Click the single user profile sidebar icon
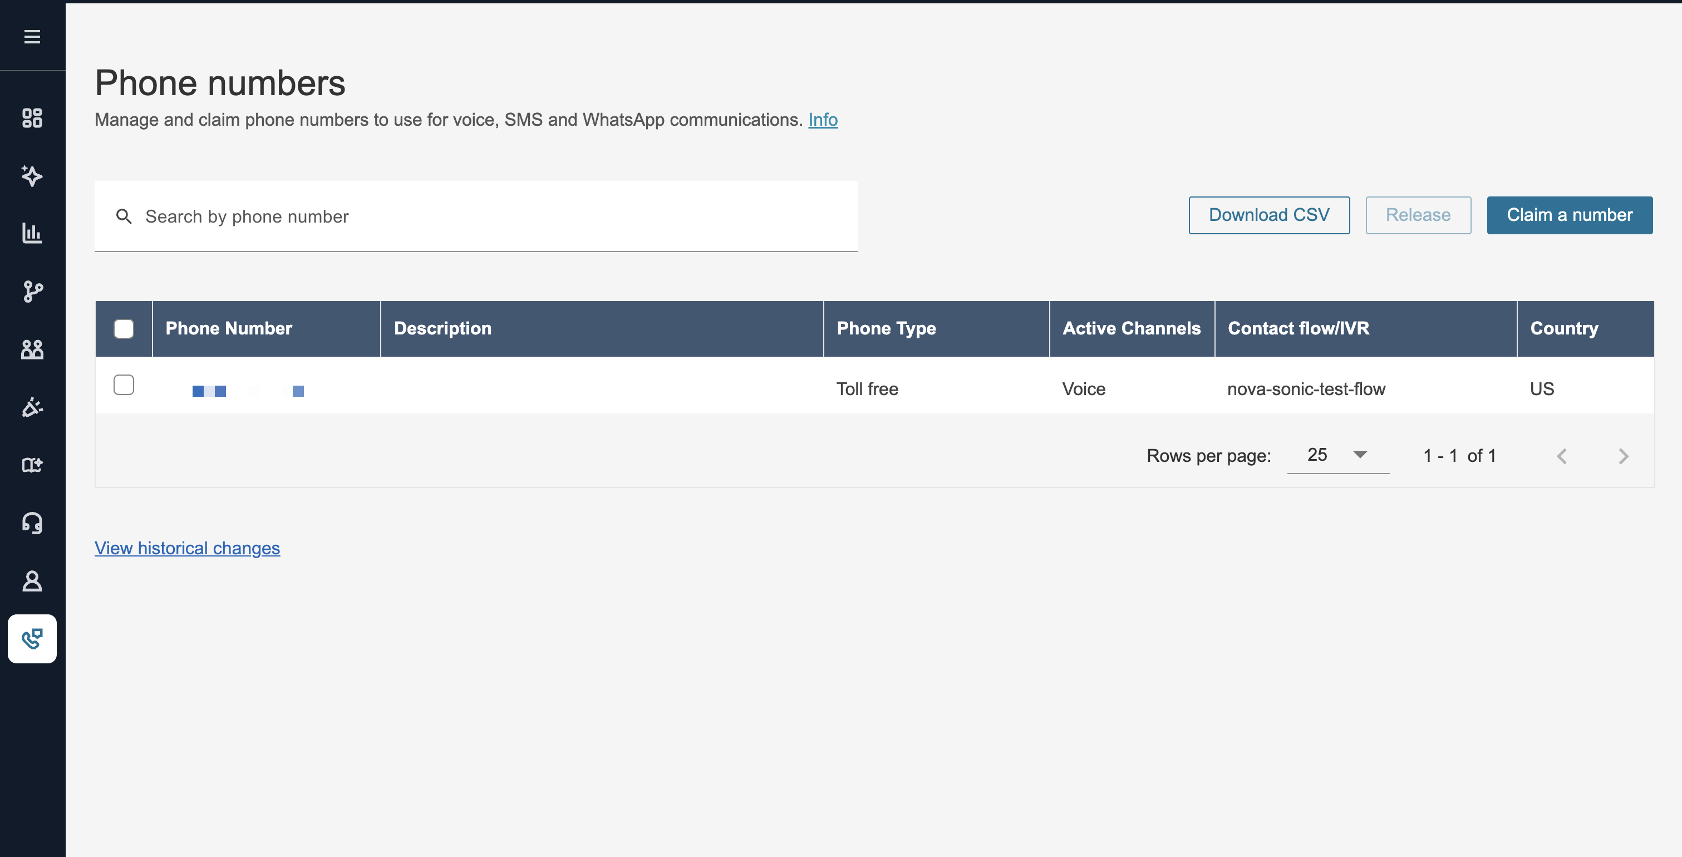This screenshot has width=1682, height=857. (x=32, y=581)
